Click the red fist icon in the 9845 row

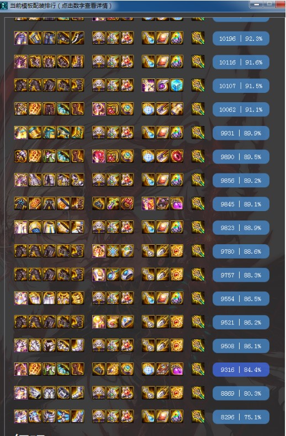click(x=127, y=203)
